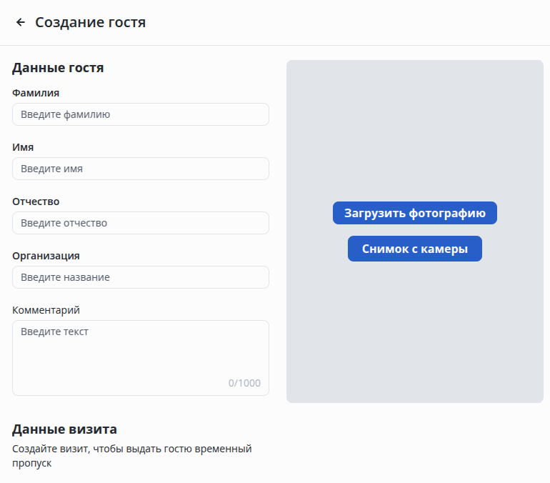The image size is (550, 483).
Task: Click the Создание гостя page title
Action: (91, 22)
